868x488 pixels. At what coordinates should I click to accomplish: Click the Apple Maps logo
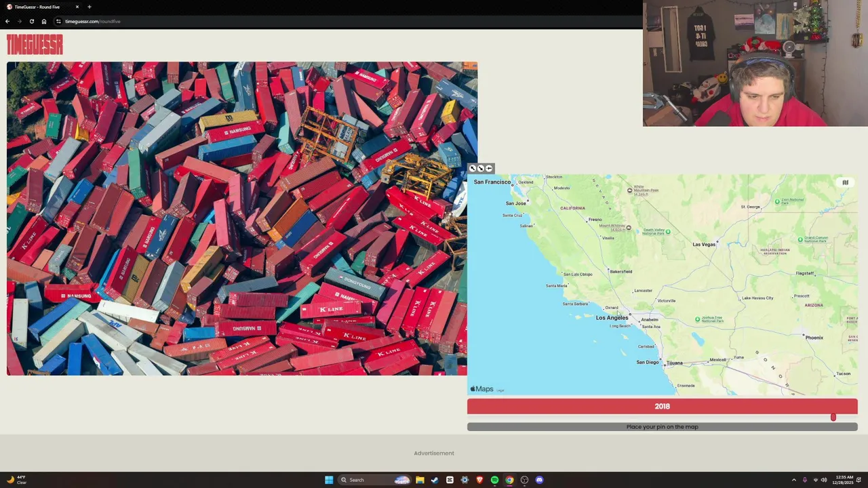481,389
